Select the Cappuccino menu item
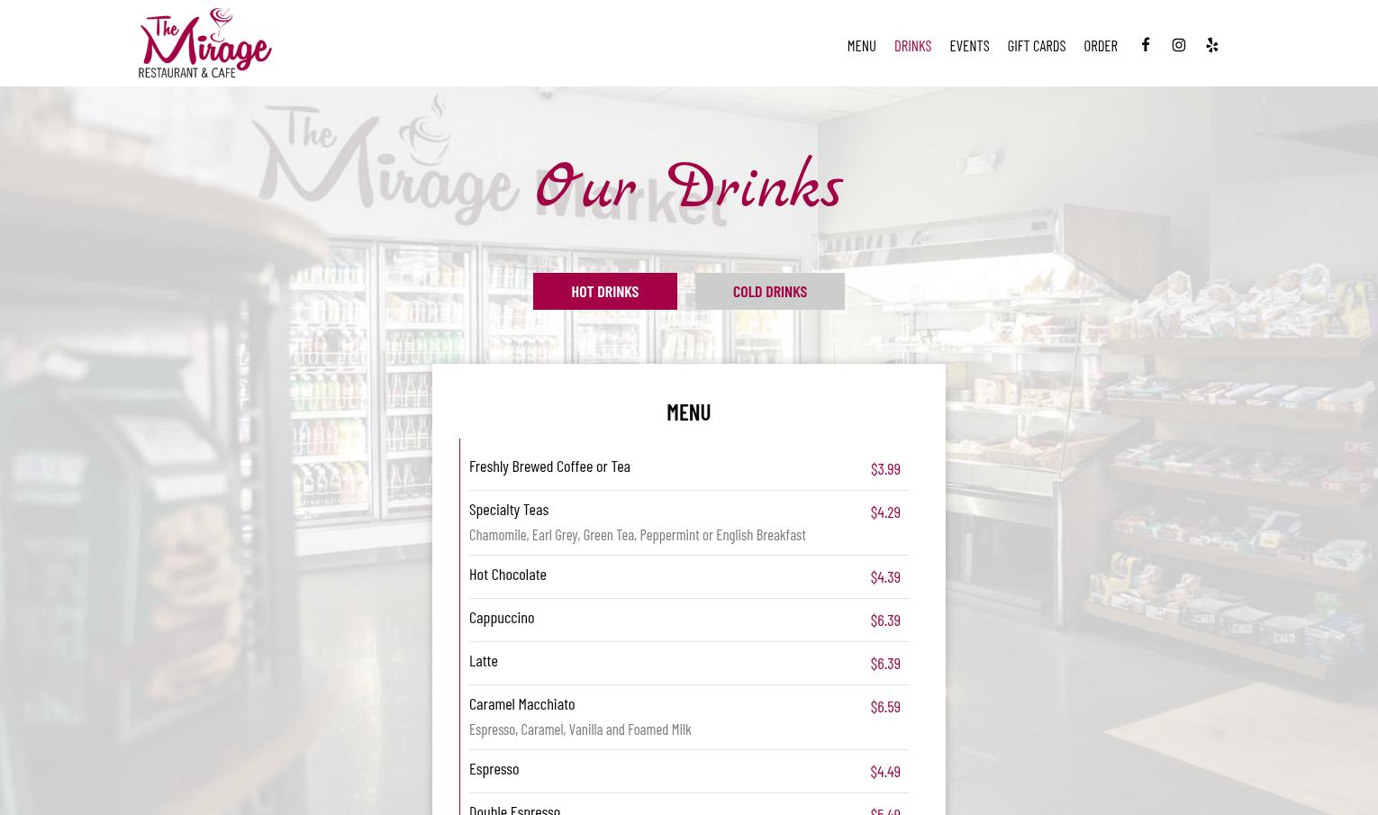Image resolution: width=1378 pixels, height=815 pixels. (x=502, y=617)
